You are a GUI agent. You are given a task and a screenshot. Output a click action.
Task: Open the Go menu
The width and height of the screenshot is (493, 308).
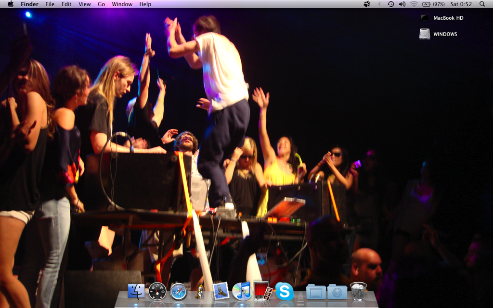pos(101,4)
